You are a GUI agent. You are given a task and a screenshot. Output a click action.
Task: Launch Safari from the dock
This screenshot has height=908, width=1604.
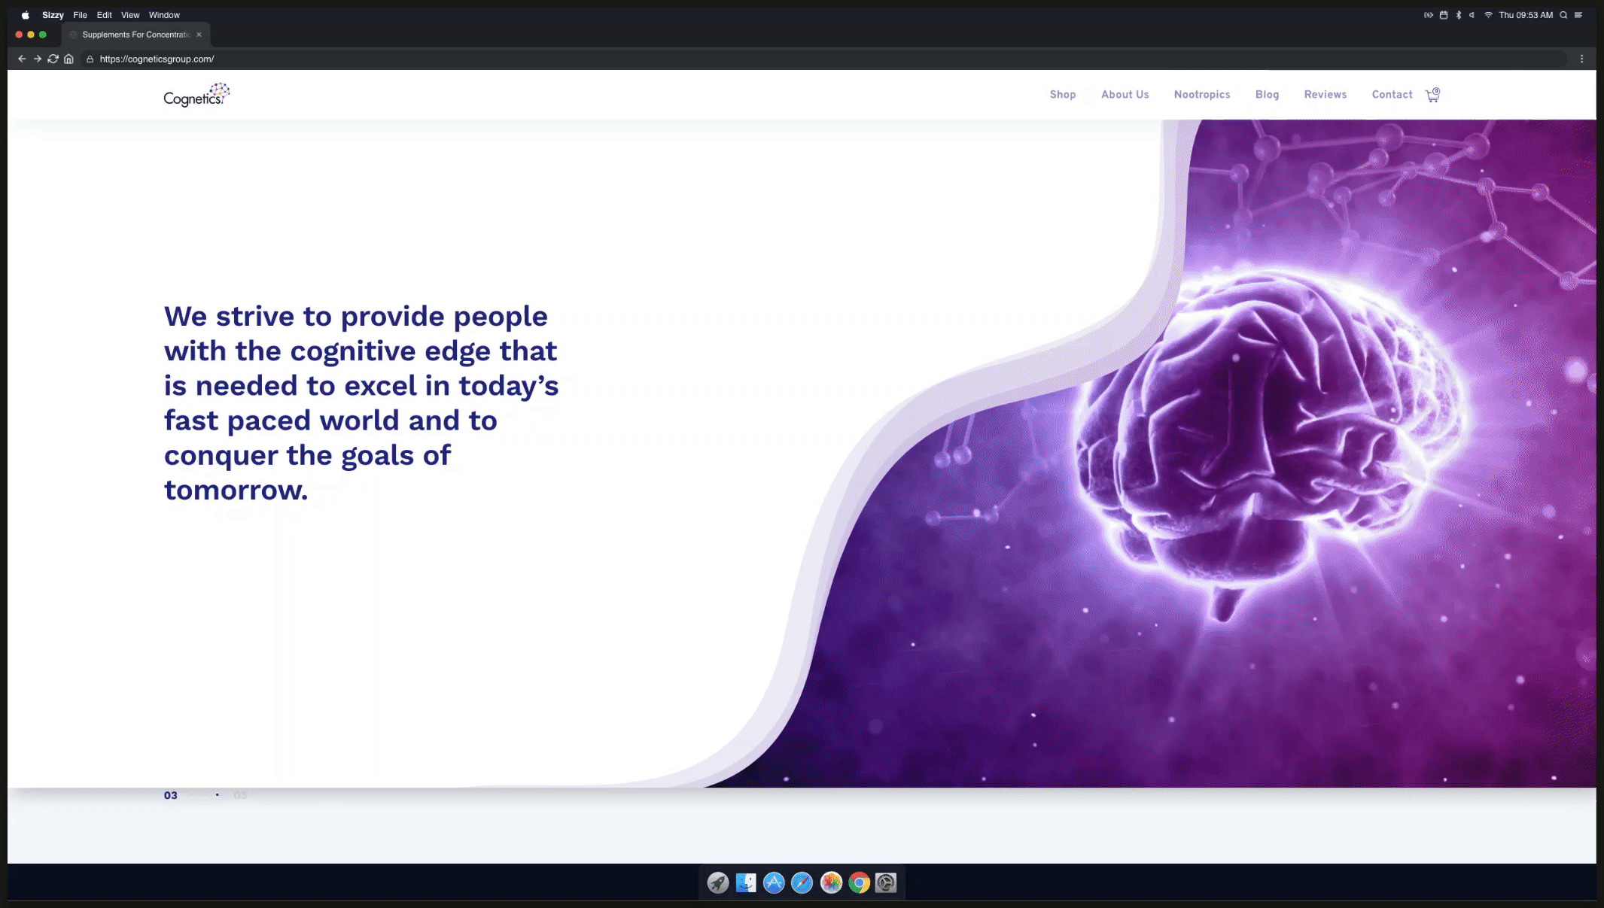click(x=802, y=882)
